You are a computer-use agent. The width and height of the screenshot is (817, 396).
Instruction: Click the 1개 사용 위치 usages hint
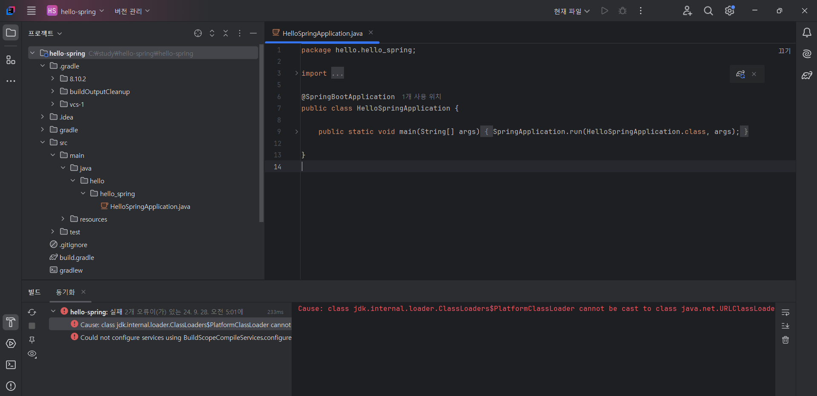pyautogui.click(x=421, y=97)
